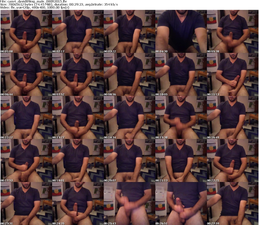Click the frame stamped 00:24:35
This screenshot has width=259, height=225.
point(78,203)
